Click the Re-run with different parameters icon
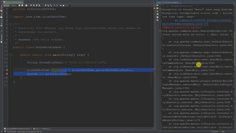The width and height of the screenshot is (236, 133). (157, 8)
